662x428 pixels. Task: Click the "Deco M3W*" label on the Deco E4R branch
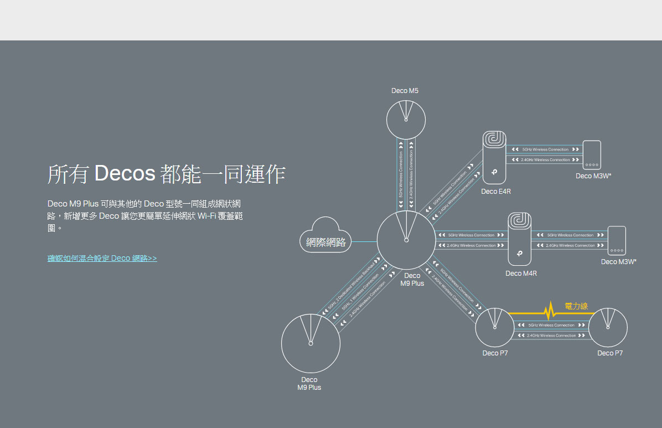(x=593, y=176)
